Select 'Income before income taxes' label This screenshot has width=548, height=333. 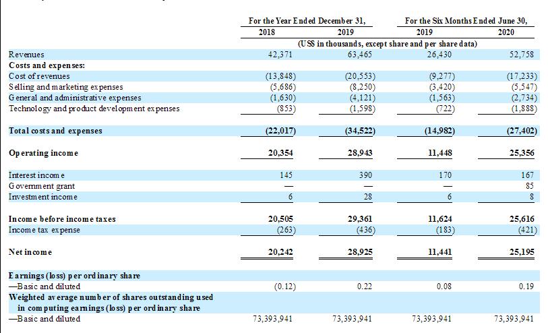(62, 219)
